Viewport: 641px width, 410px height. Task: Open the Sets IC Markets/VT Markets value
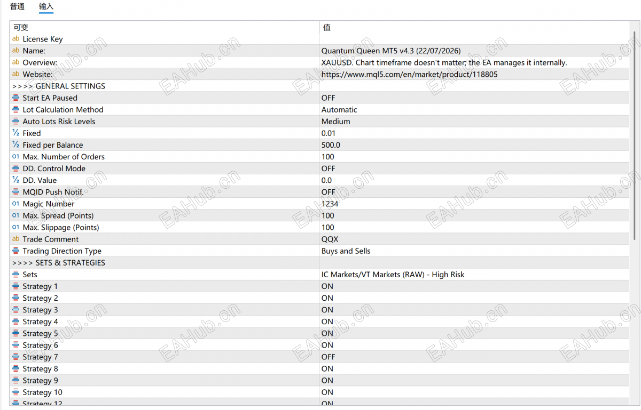click(x=474, y=274)
